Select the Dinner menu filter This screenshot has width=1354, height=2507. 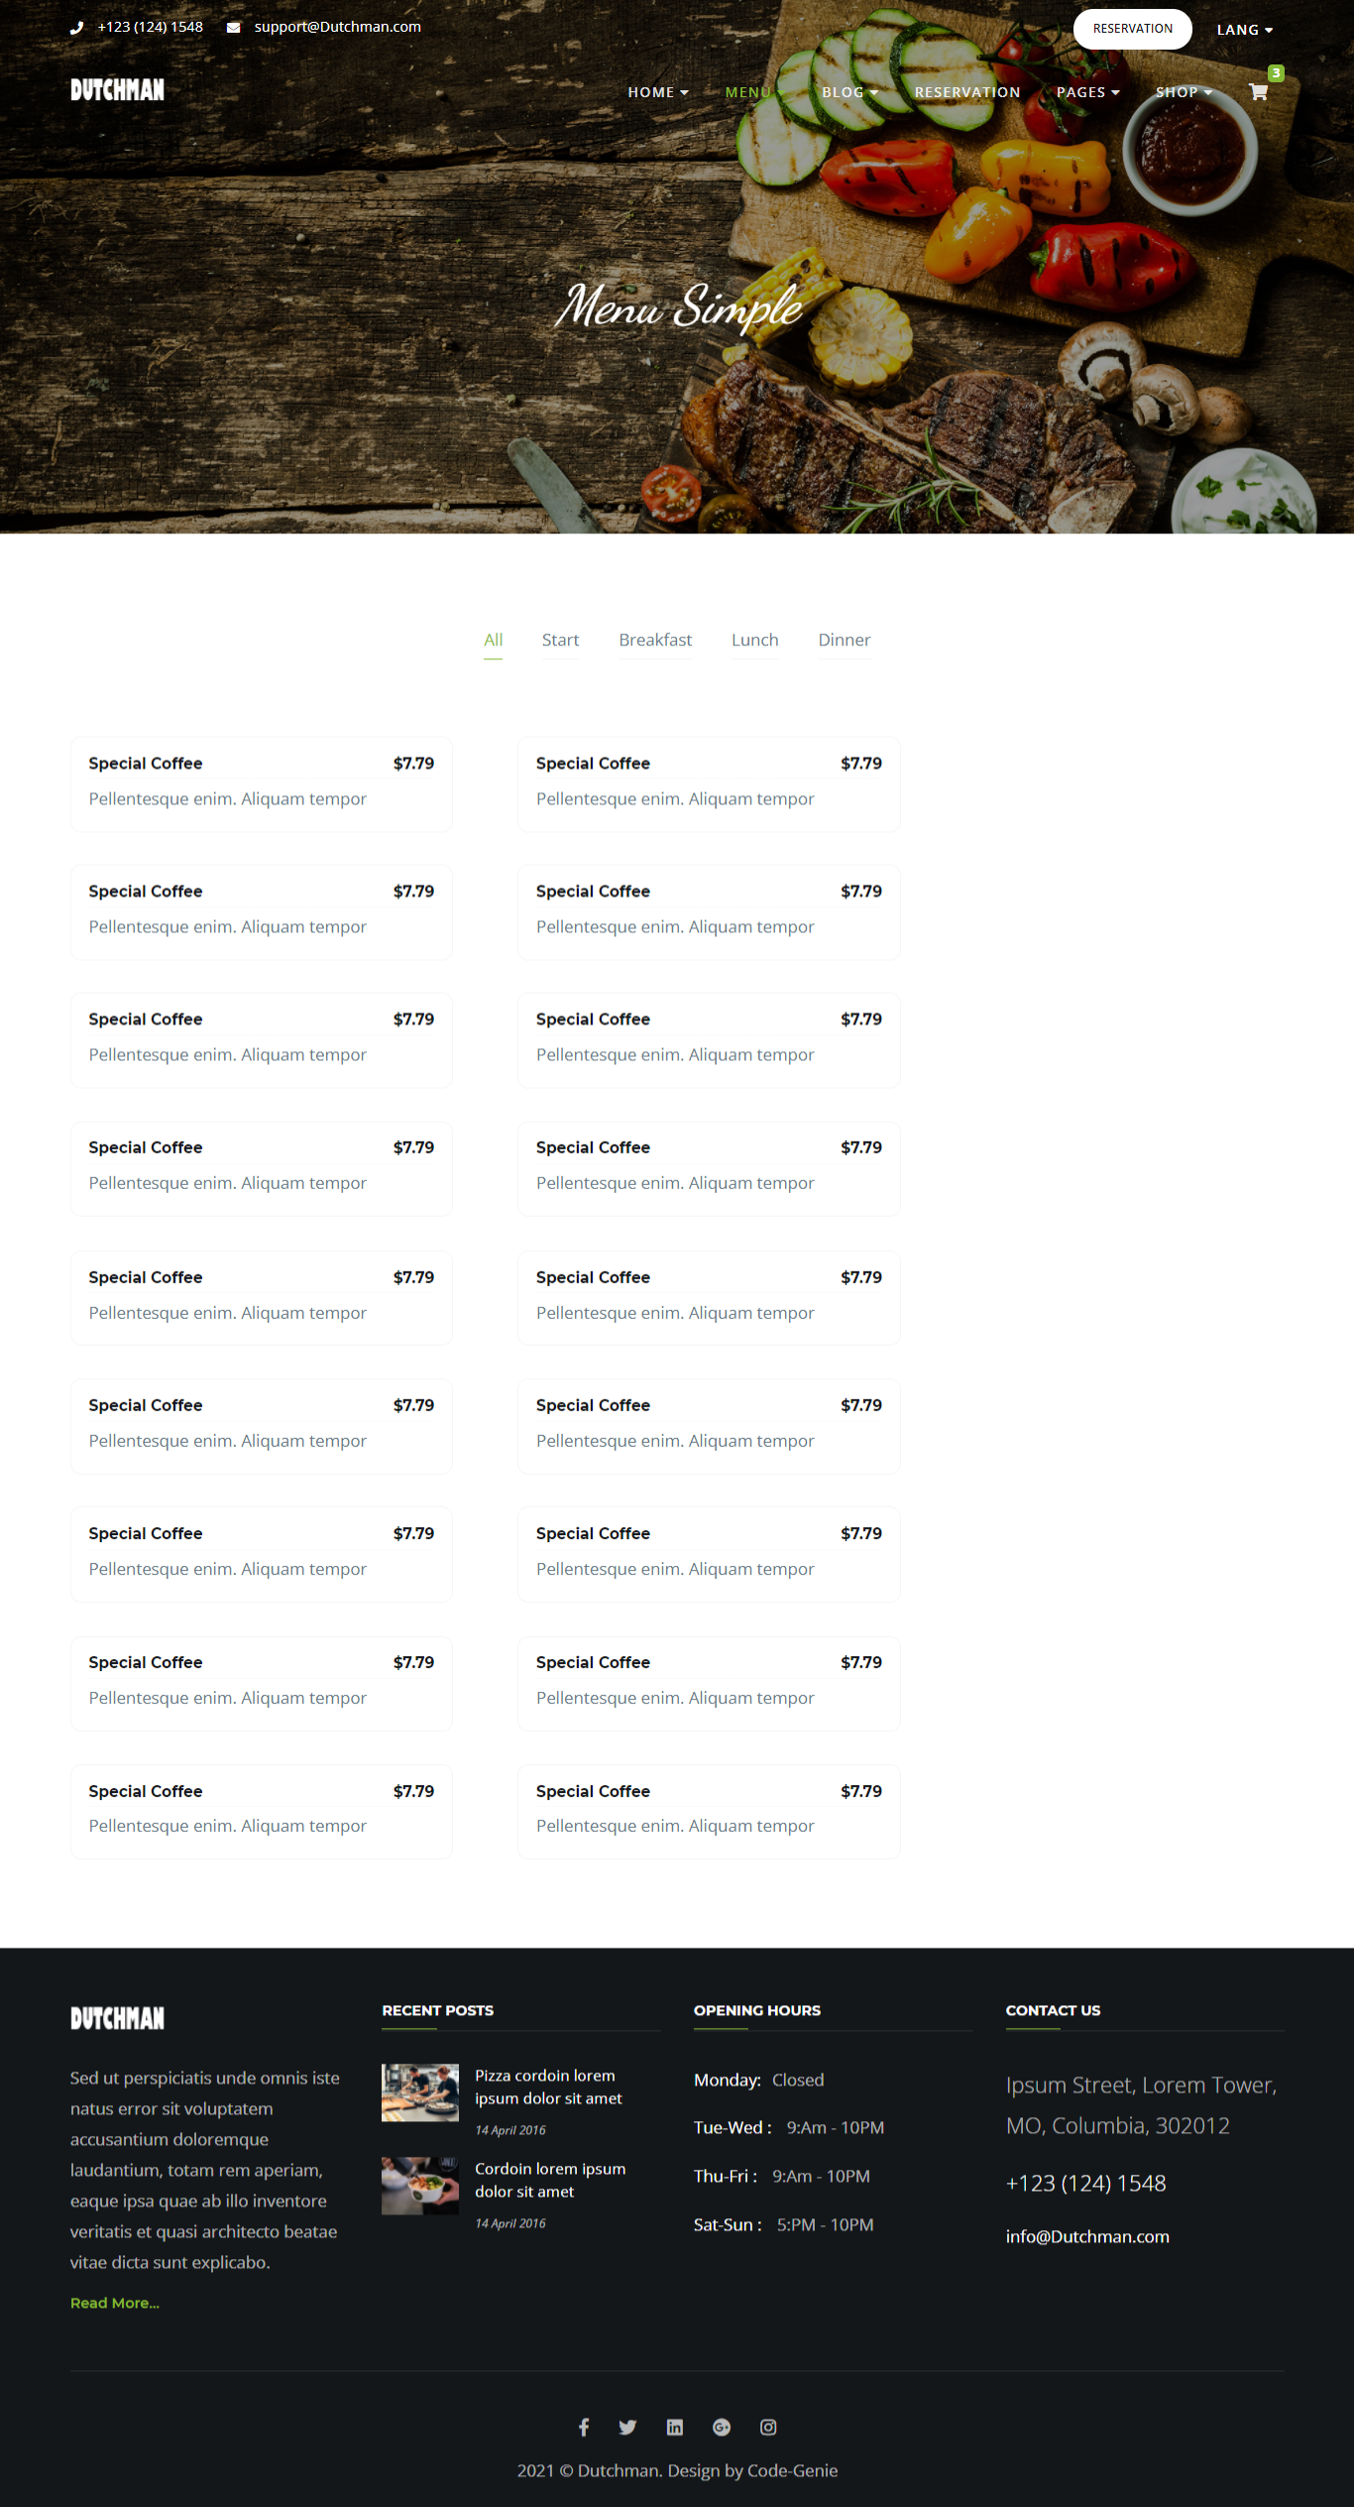point(844,640)
